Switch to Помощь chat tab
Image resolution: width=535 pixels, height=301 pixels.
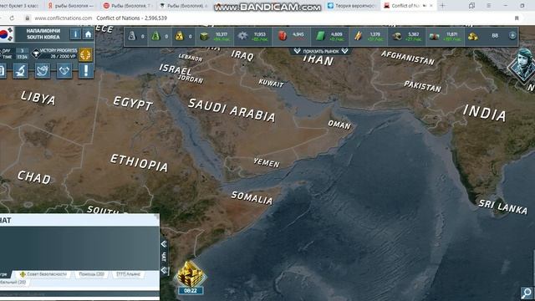[x=91, y=274]
